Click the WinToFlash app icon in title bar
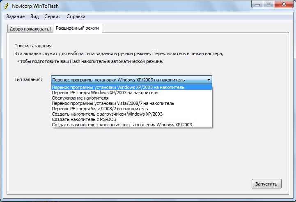Viewport: 296px width, 202px height. coord(7,6)
